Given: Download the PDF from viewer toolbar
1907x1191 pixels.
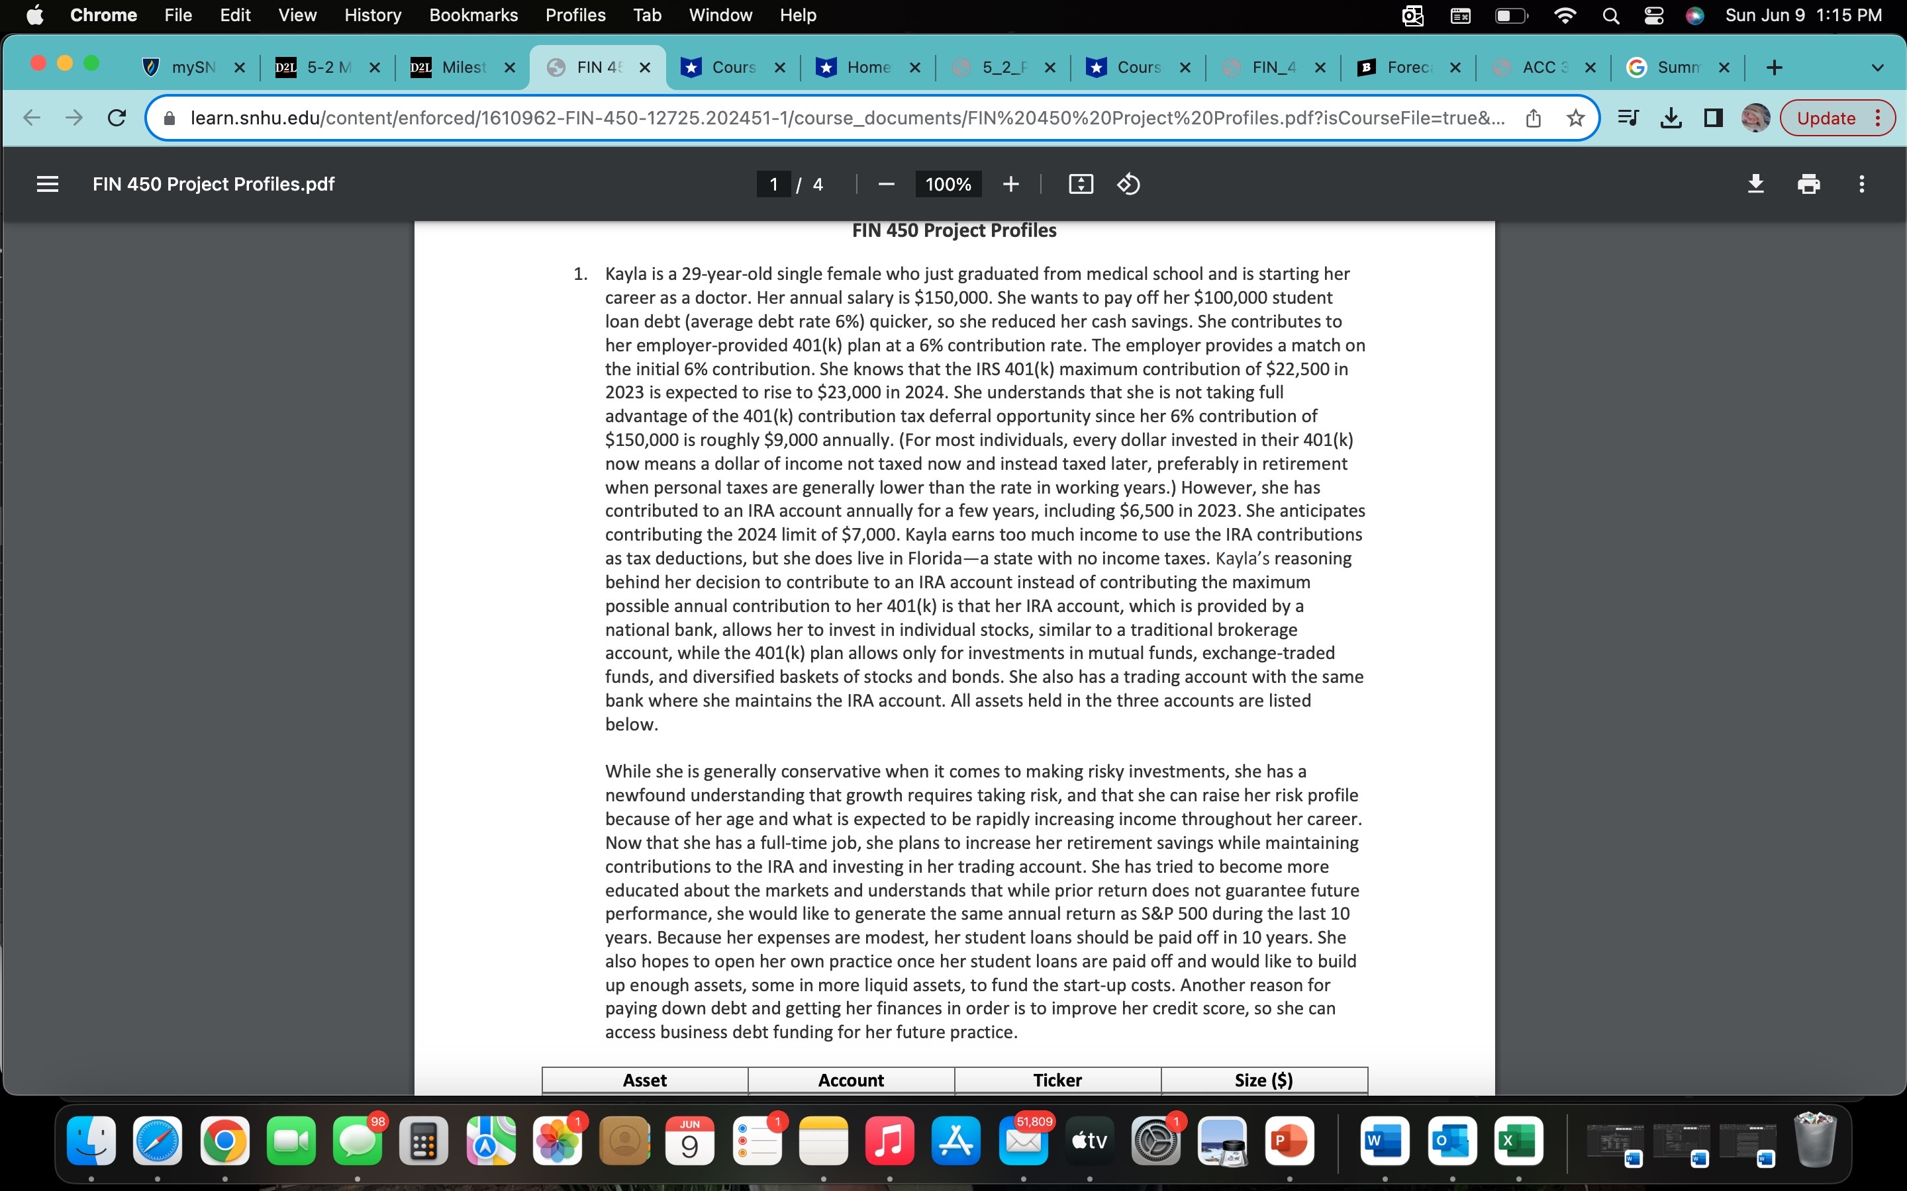Looking at the screenshot, I should [1755, 185].
